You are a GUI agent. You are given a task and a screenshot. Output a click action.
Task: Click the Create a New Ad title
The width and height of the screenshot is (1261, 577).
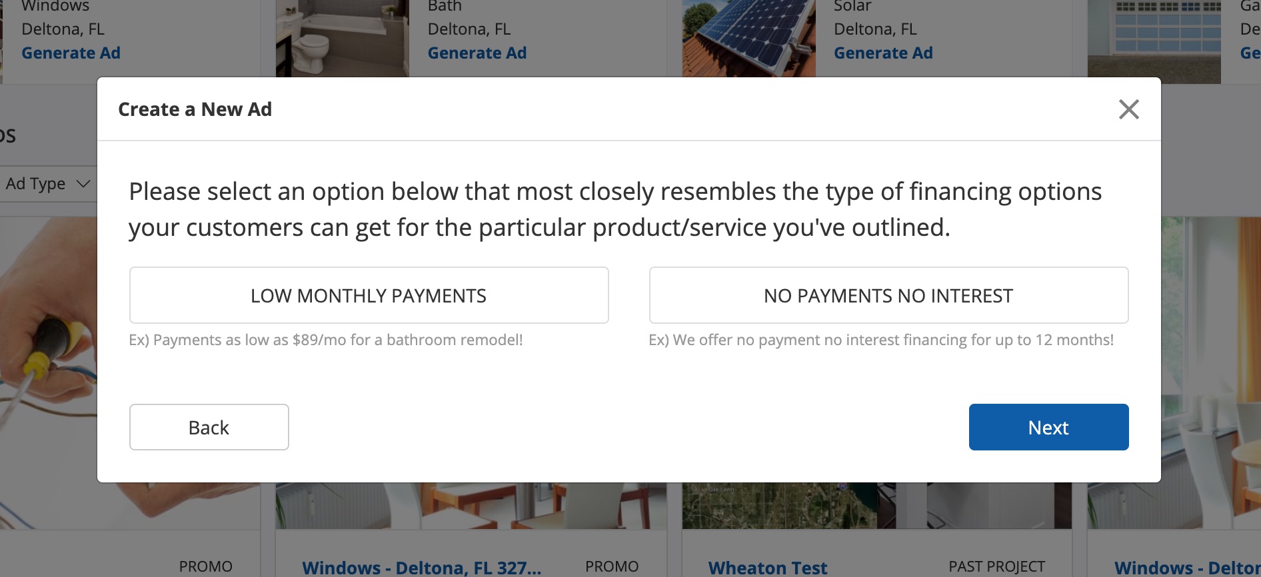click(x=195, y=109)
